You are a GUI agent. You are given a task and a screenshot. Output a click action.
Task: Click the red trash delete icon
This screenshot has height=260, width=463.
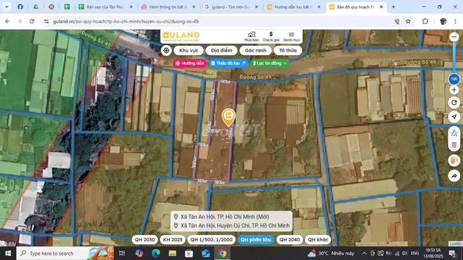[454, 145]
